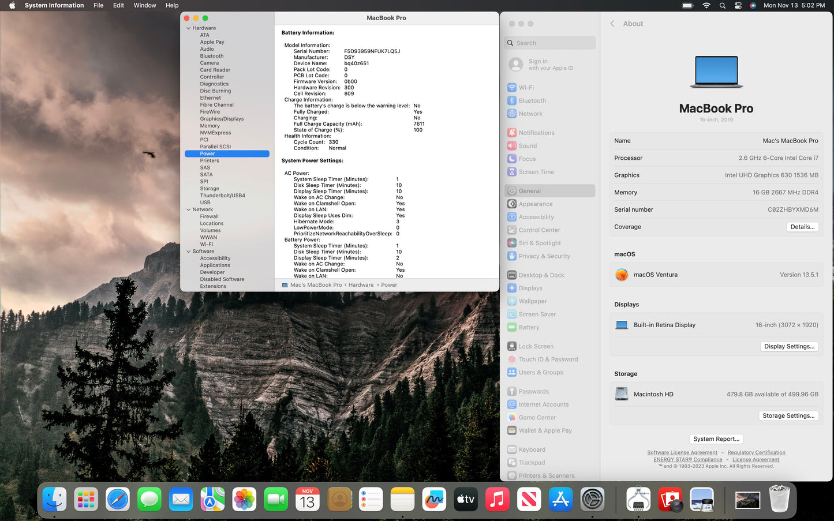Click the System Report button
Image resolution: width=834 pixels, height=521 pixels.
[x=716, y=439]
